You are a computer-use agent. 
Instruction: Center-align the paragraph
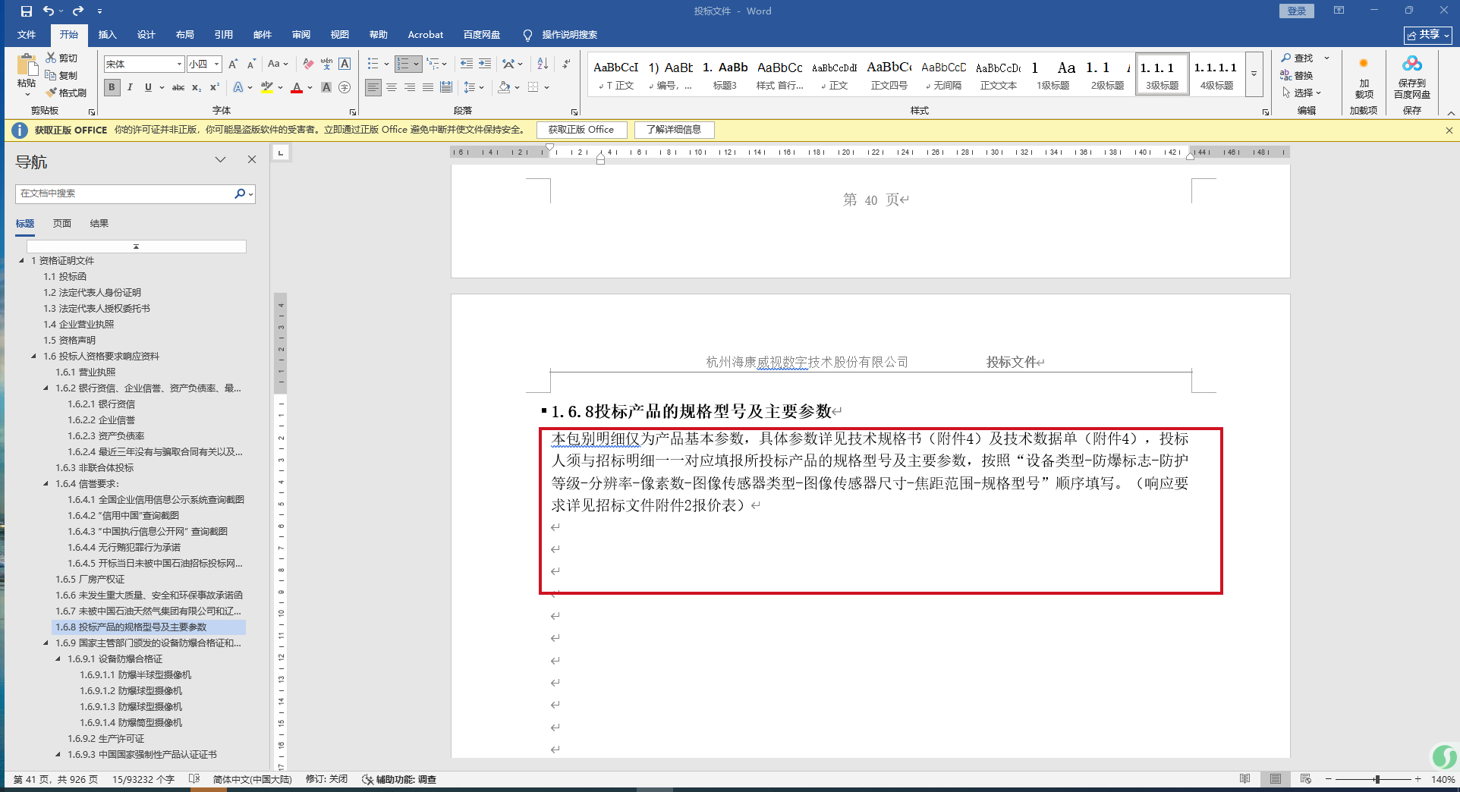tap(392, 87)
